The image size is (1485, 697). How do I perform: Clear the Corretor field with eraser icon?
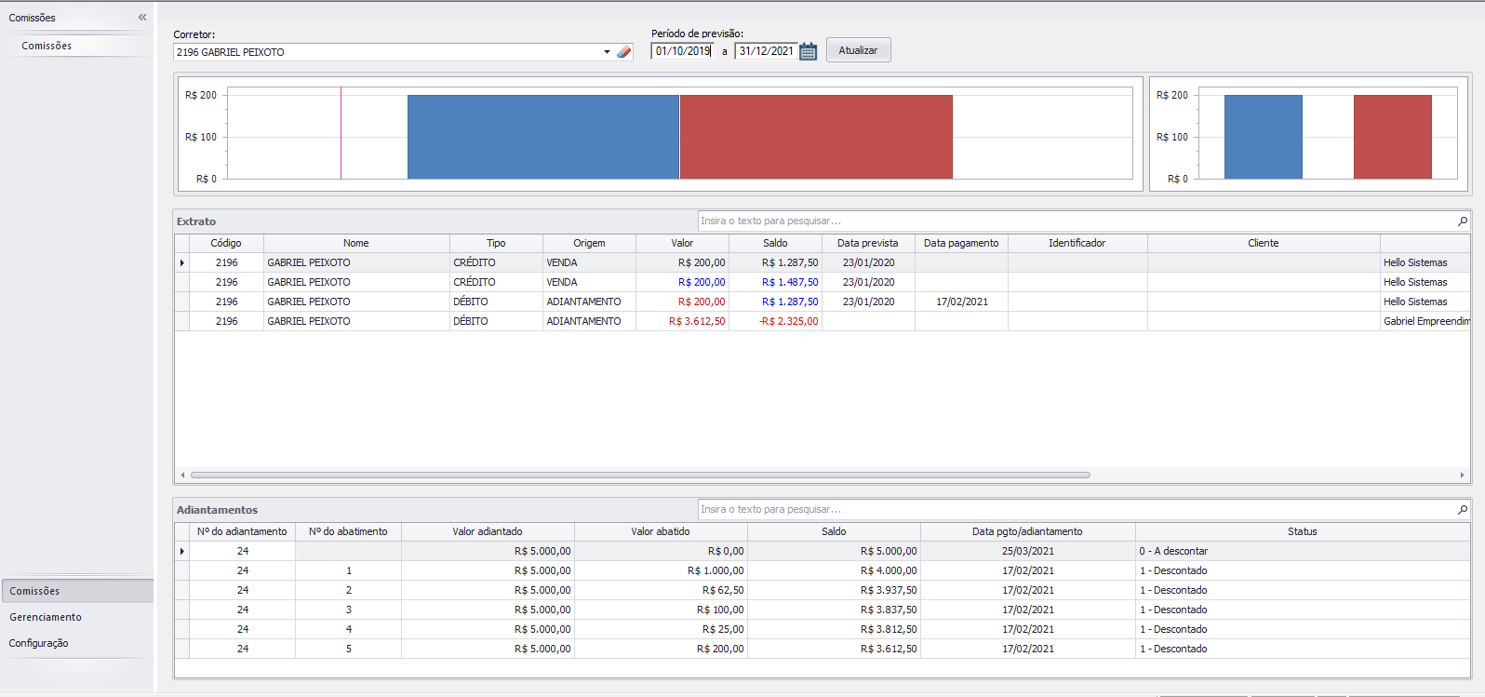click(623, 52)
